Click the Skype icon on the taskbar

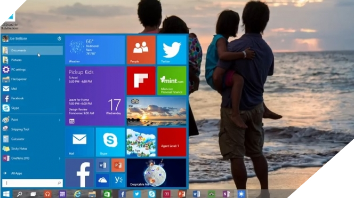click(152, 194)
